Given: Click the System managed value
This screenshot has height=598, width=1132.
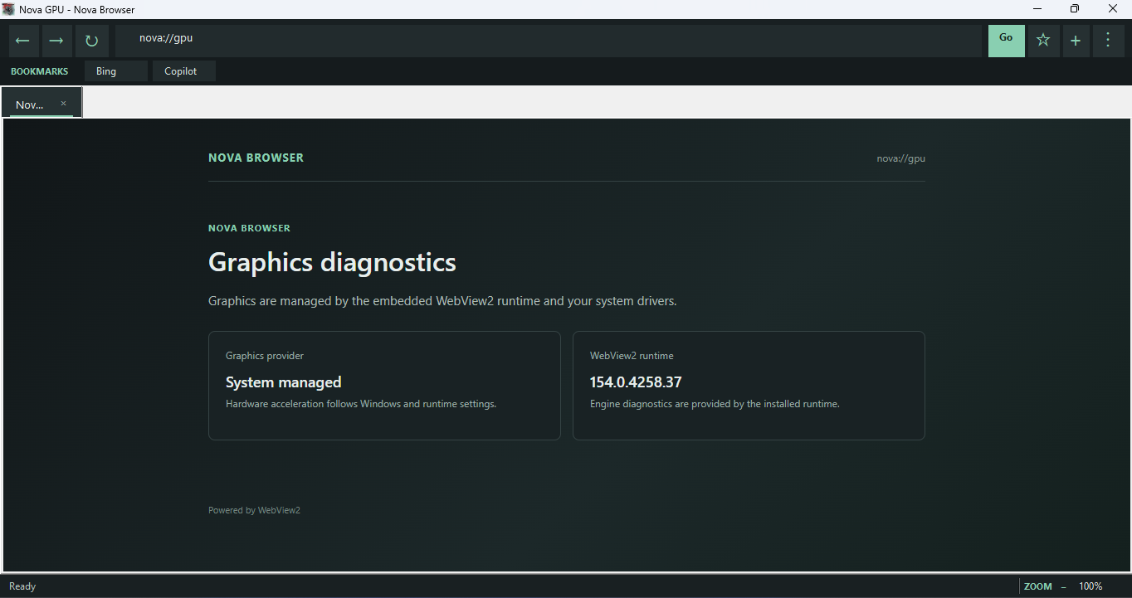Looking at the screenshot, I should click(x=284, y=382).
